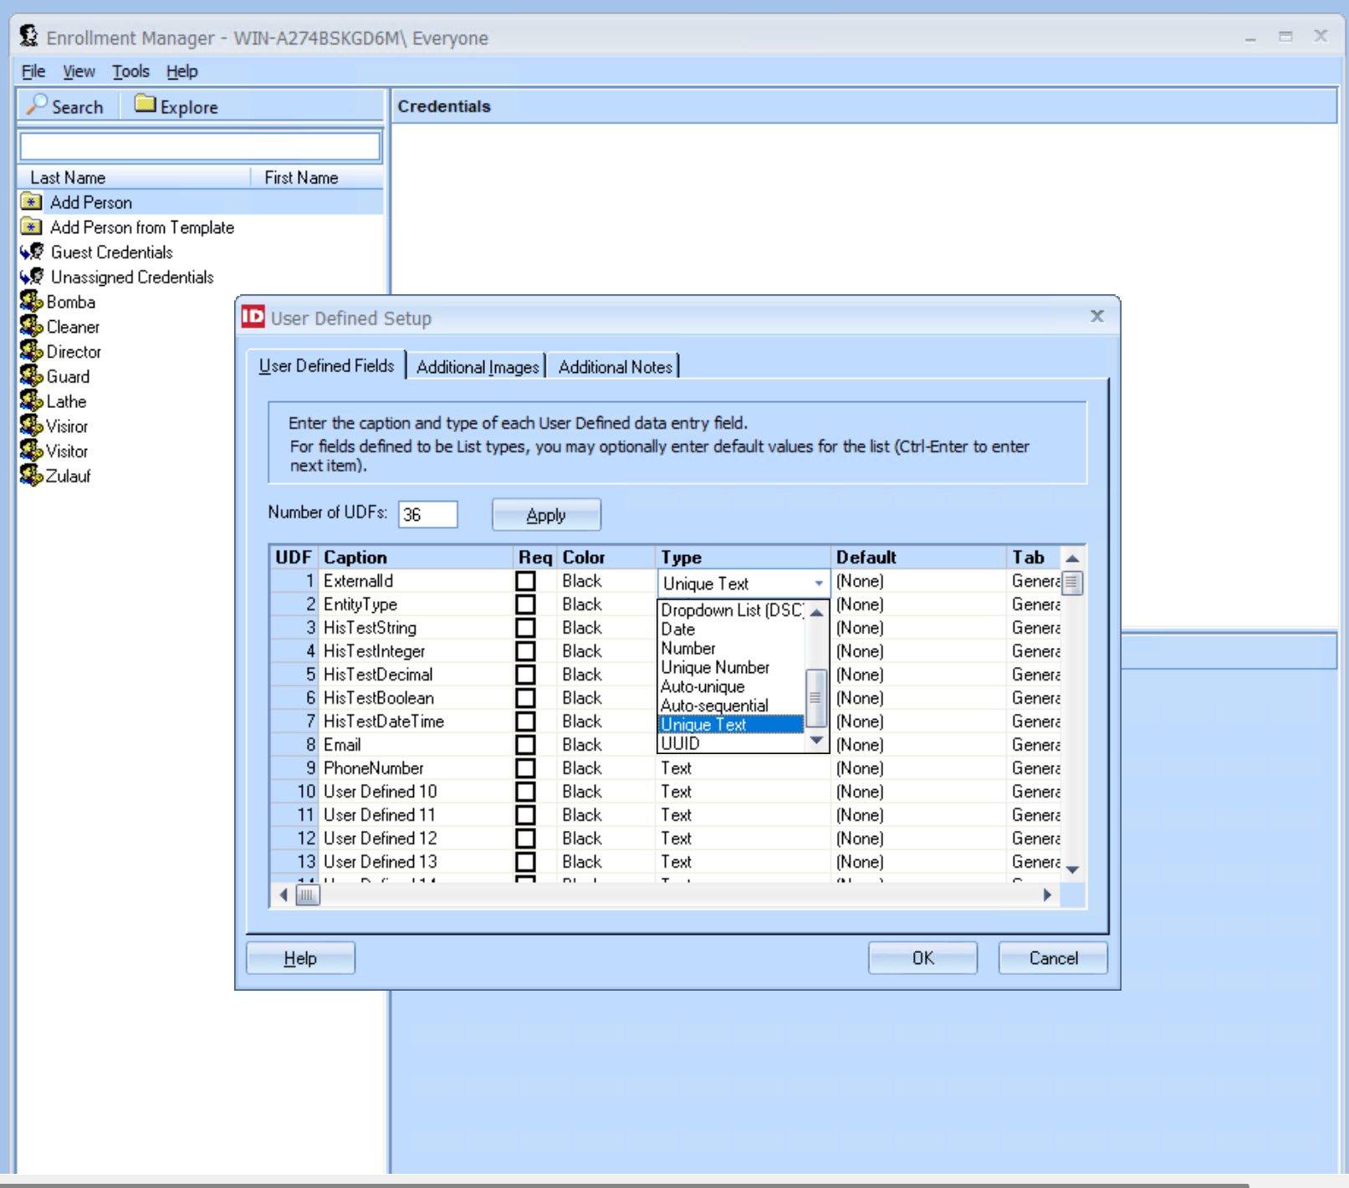Open the Explore folder icon
The image size is (1349, 1188).
(146, 105)
